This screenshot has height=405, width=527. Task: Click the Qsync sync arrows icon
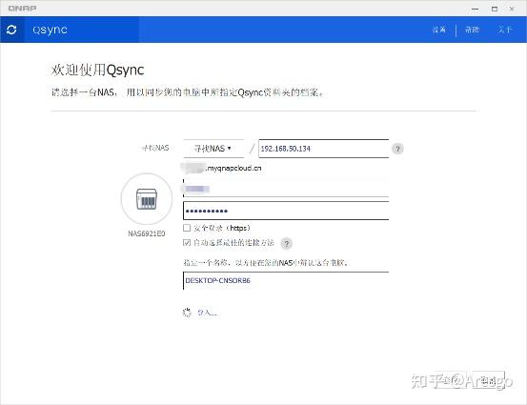(x=11, y=30)
